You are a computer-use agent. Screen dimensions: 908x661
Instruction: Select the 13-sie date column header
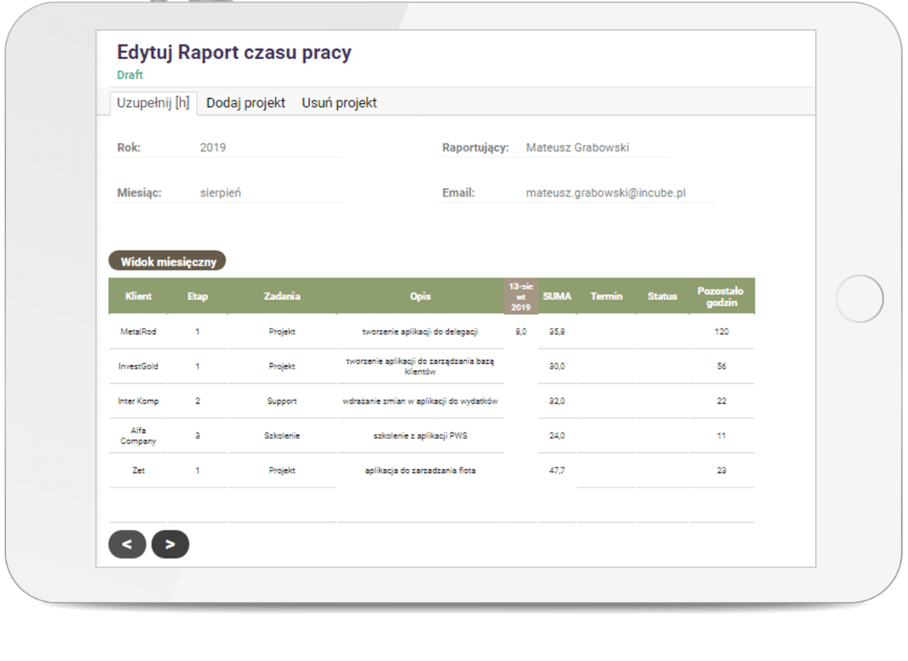520,296
